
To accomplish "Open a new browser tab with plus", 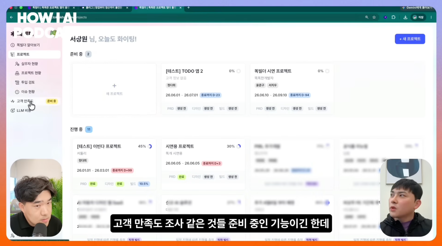I will click(x=188, y=8).
